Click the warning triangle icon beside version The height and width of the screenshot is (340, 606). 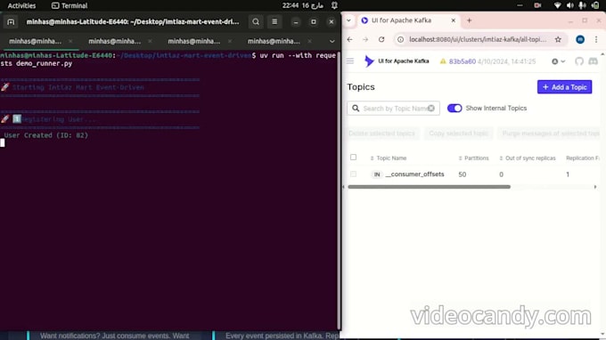443,61
